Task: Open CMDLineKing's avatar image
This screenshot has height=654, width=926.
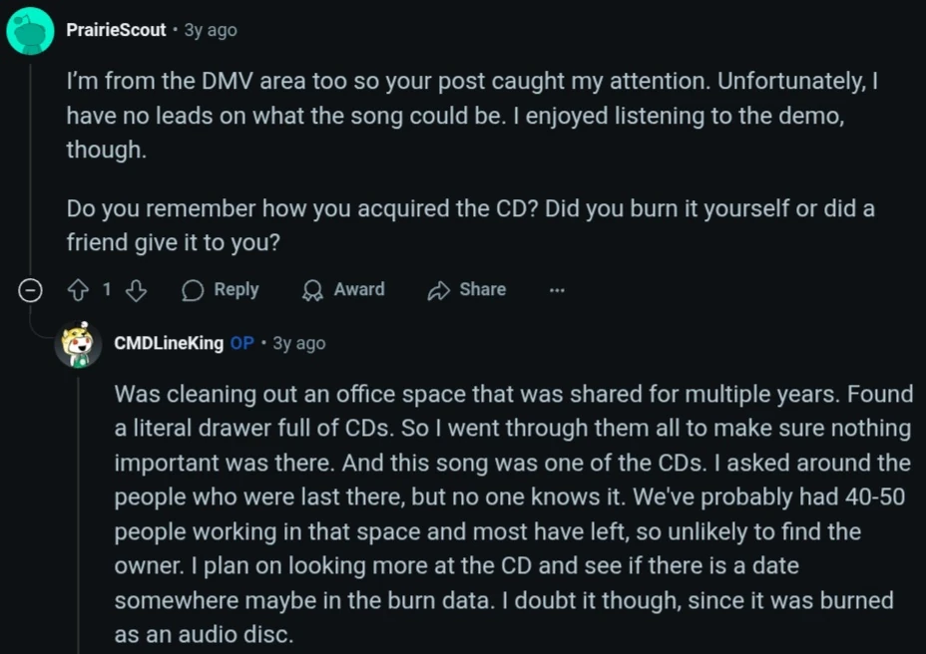Action: (x=79, y=344)
